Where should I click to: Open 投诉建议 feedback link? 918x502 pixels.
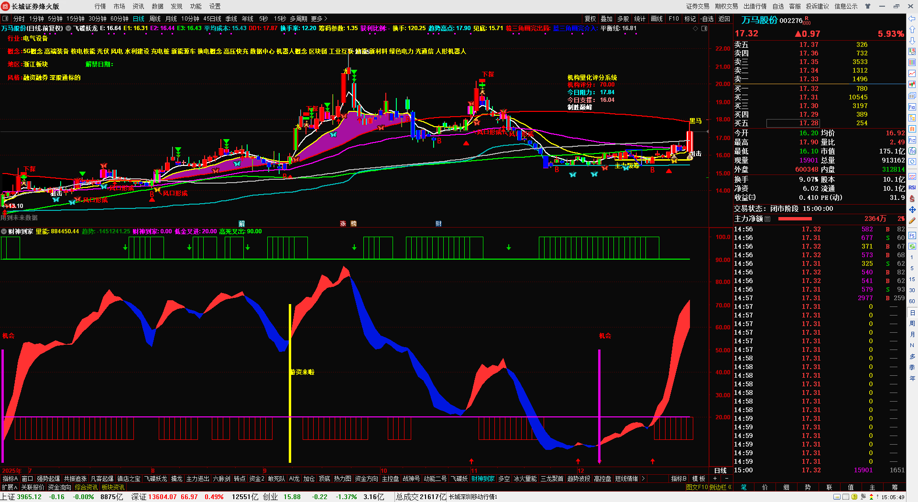817,6
